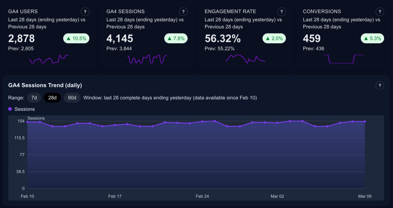Click the CONVERSIONS help question mark

pyautogui.click(x=380, y=12)
